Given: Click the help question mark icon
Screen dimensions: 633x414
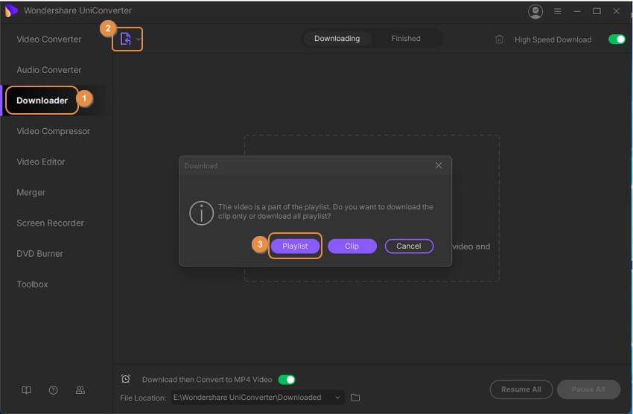Looking at the screenshot, I should coord(53,390).
